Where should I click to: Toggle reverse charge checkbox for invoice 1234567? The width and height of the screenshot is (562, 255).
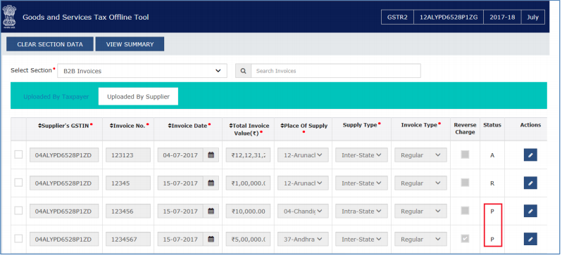[465, 238]
